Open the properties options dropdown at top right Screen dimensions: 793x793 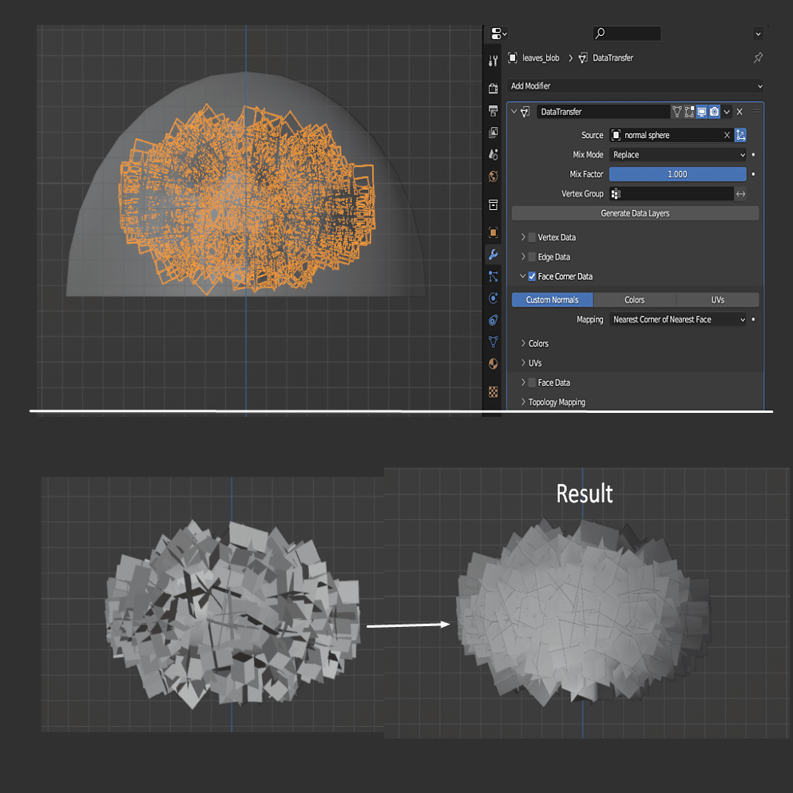pos(758,34)
